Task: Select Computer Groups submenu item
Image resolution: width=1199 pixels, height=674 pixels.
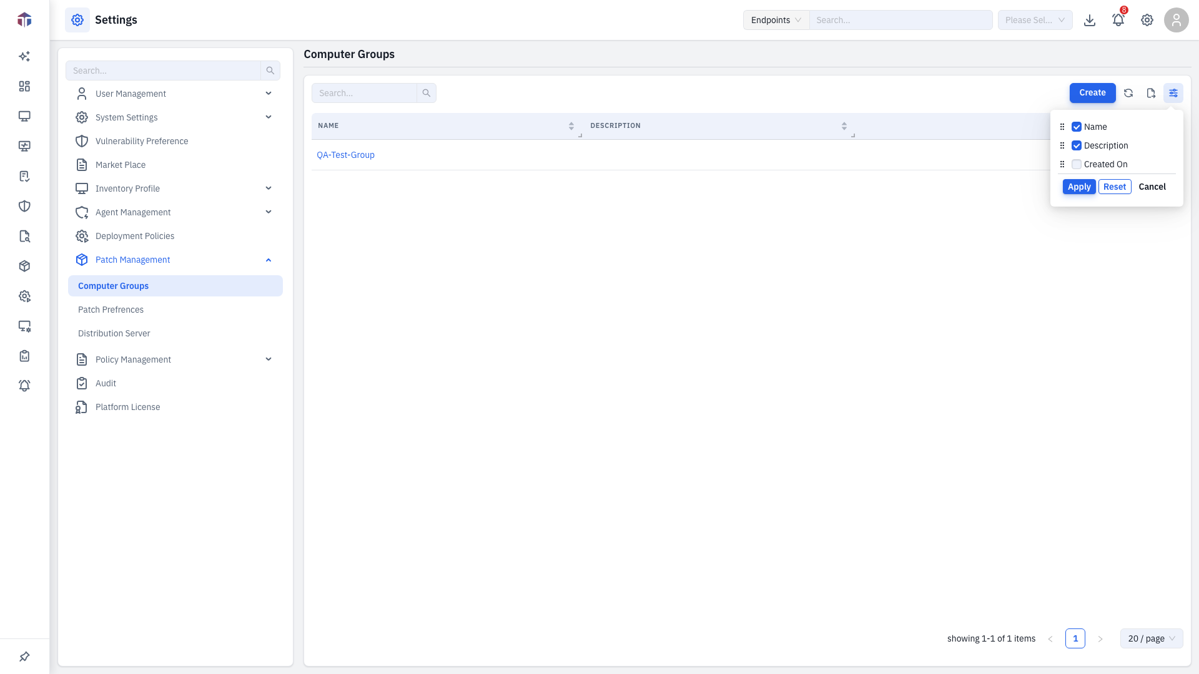Action: (175, 286)
